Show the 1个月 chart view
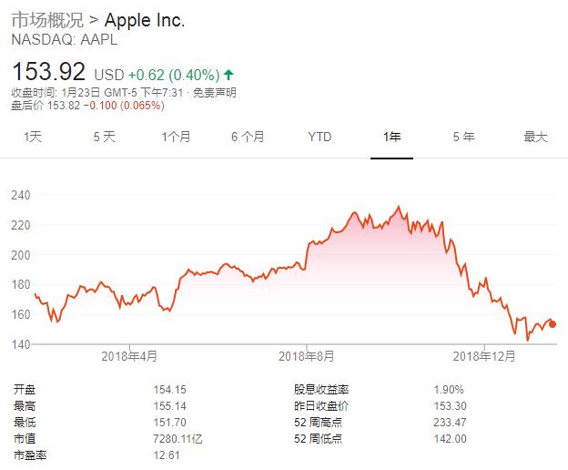This screenshot has height=470, width=568. pos(176,137)
